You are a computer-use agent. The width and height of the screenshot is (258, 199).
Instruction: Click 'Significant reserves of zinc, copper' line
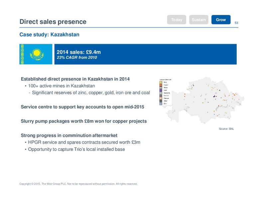[x=91, y=93]
